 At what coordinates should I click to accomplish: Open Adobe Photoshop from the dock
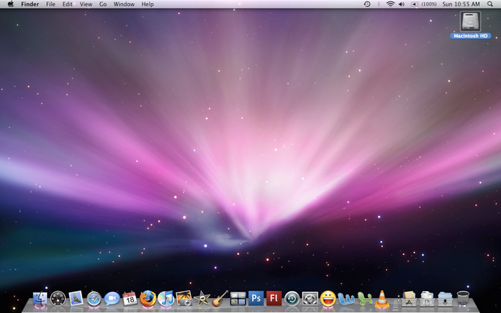[256, 298]
